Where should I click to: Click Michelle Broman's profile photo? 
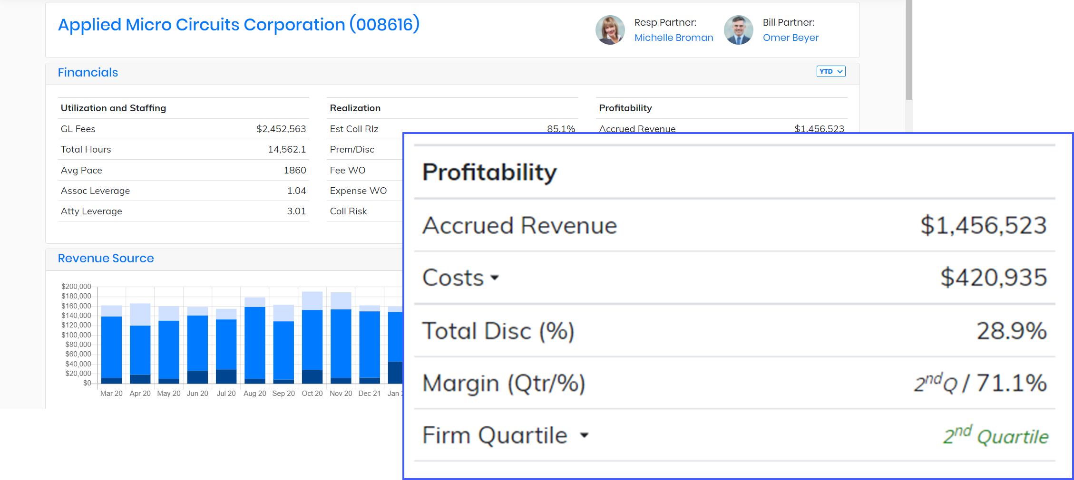610,30
